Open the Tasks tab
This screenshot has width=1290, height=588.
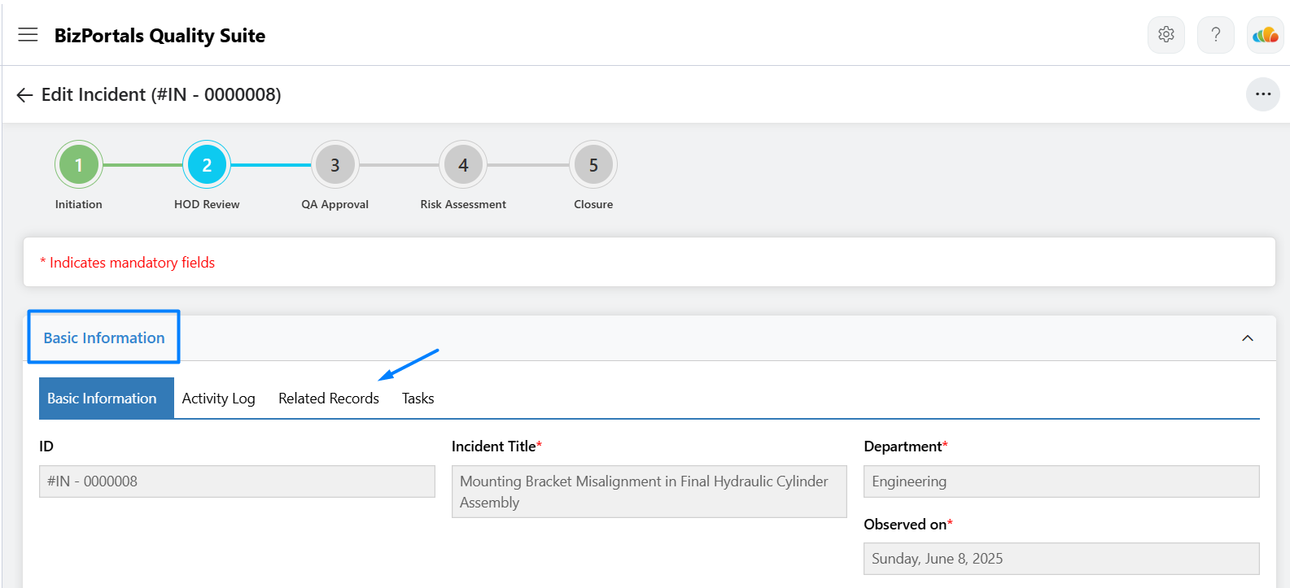[418, 399]
